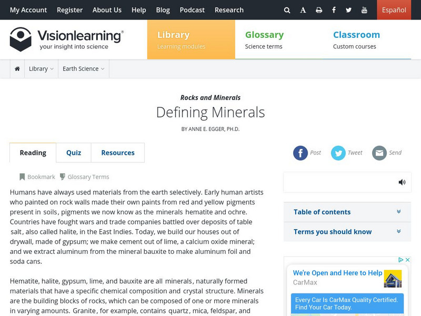Viewport: 421px width, 316px height.
Task: Click the 'Rocks and Minerals' subtitle
Action: 210,97
